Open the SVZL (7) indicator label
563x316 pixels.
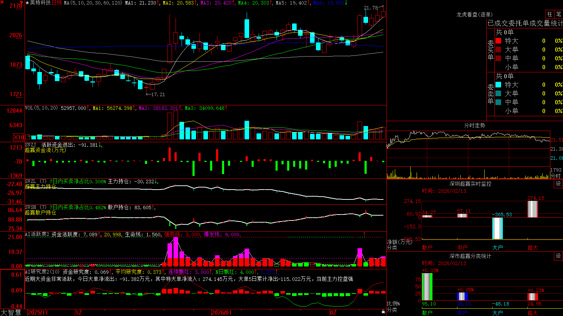36,182
